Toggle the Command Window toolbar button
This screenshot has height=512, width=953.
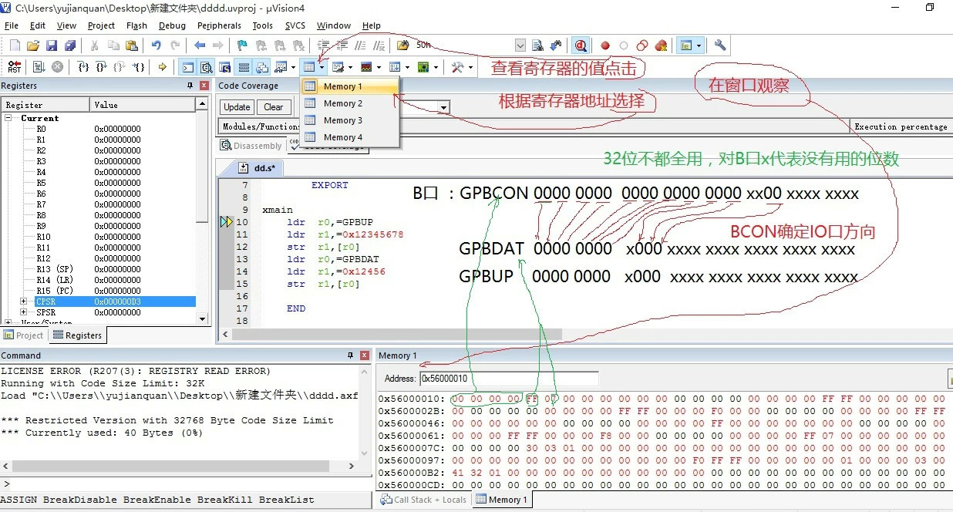(x=187, y=67)
